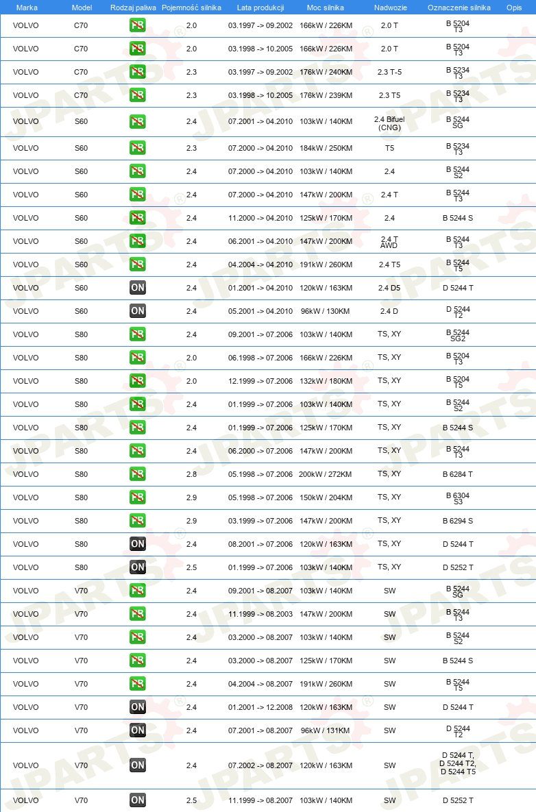
Task: Click the Lata produkcji column header
Action: click(x=260, y=8)
